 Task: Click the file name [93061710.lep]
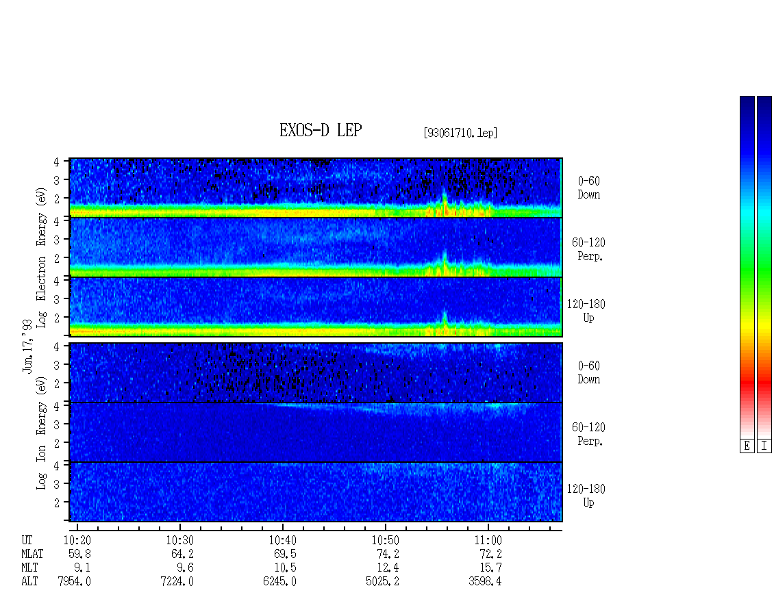[460, 133]
